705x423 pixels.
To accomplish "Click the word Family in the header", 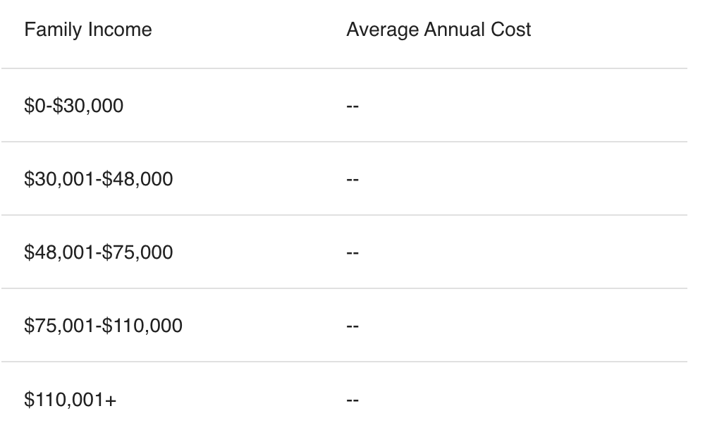I will pos(53,30).
